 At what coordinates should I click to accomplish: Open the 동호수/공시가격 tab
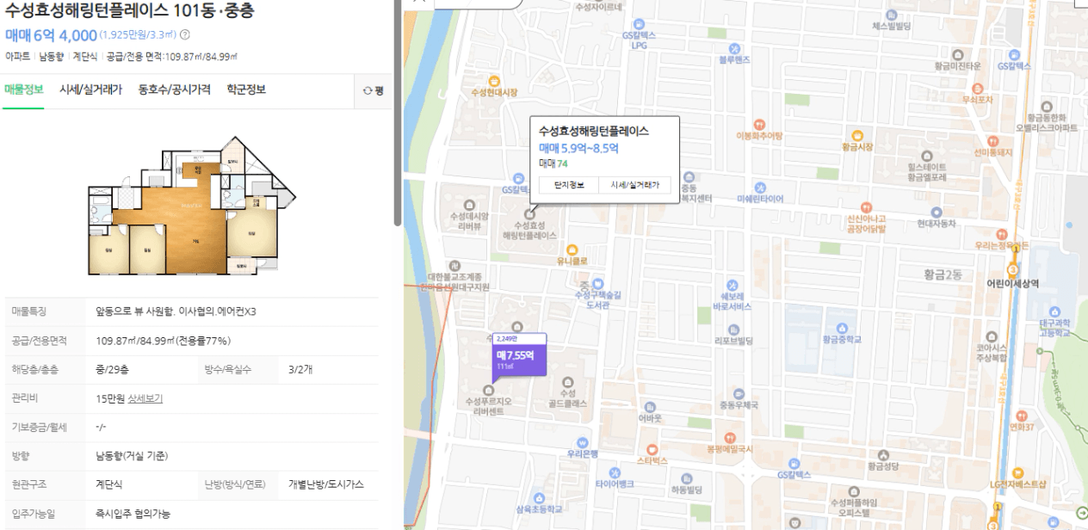(175, 89)
